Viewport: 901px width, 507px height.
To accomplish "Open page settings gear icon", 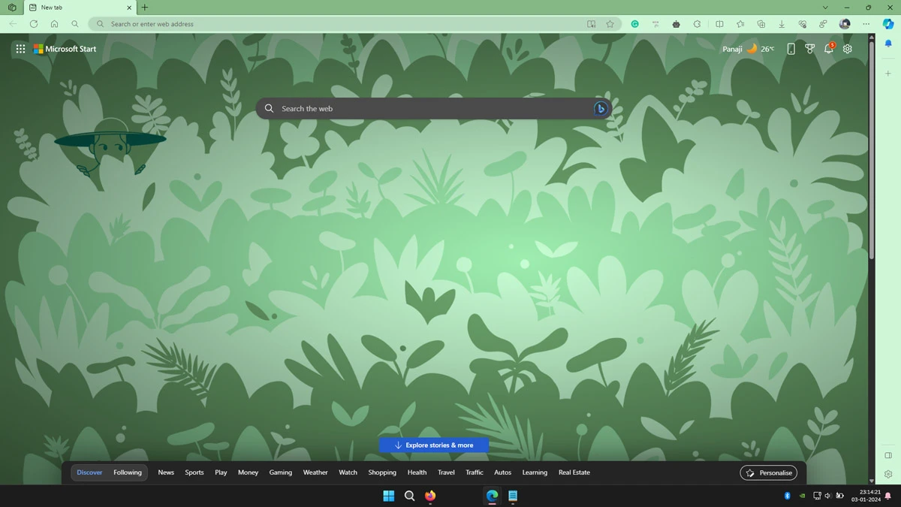I will [848, 49].
